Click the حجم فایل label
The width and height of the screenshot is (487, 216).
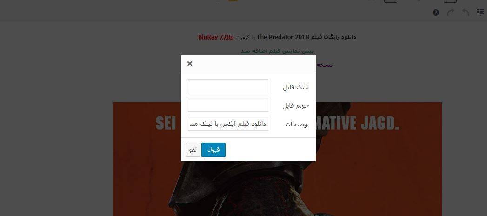(295, 105)
